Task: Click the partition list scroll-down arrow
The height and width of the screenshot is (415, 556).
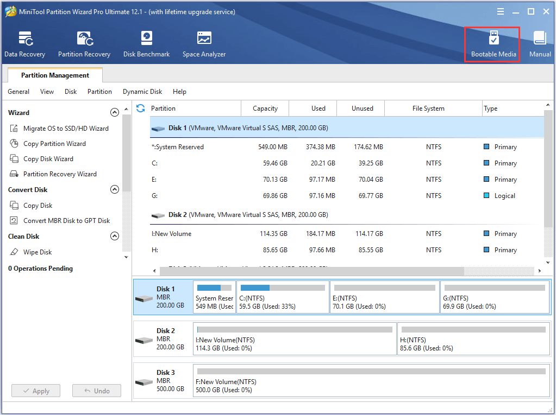Action: coord(548,263)
